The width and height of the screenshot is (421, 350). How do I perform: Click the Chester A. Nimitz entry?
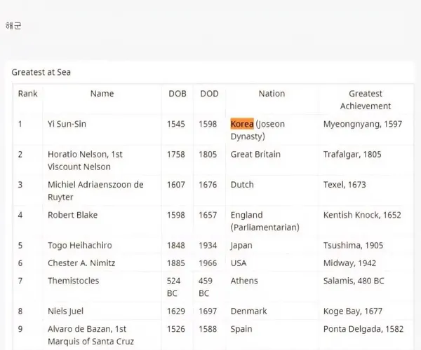point(81,263)
